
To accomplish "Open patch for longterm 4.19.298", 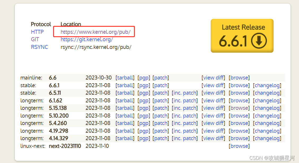I will point(161,131).
